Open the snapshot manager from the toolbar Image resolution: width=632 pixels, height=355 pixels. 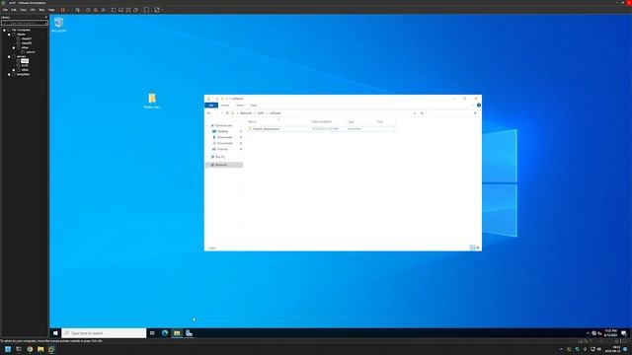tap(103, 10)
